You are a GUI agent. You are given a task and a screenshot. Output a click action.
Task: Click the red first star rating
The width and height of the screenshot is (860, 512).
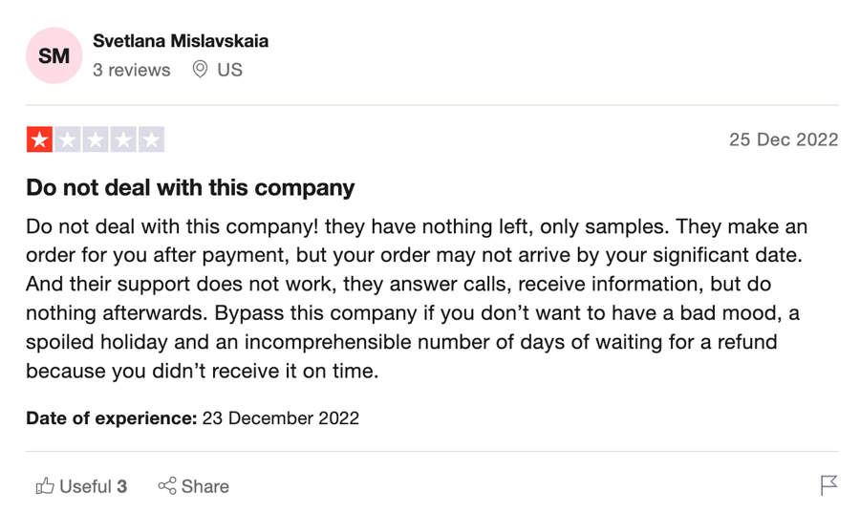click(39, 139)
